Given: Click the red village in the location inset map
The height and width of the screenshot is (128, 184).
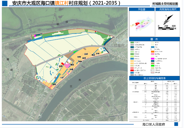Looking at the screenshot, I should point(137,24).
